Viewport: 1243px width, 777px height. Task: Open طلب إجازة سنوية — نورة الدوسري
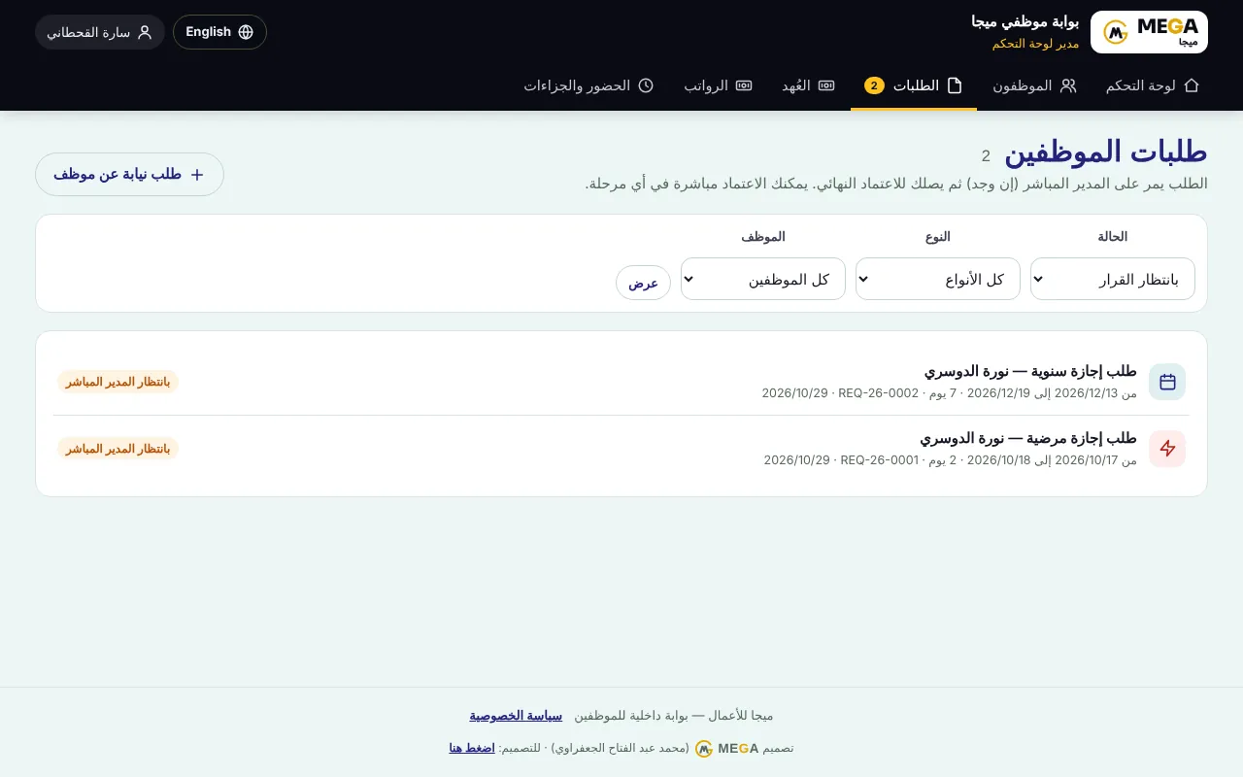(1030, 371)
